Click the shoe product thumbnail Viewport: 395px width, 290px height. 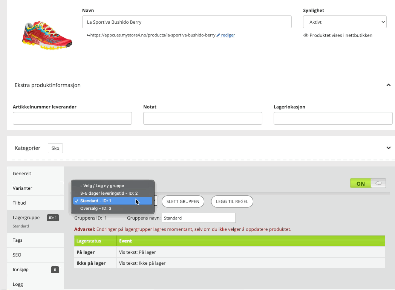pyautogui.click(x=47, y=35)
